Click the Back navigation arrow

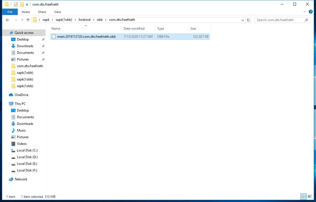pyautogui.click(x=7, y=20)
